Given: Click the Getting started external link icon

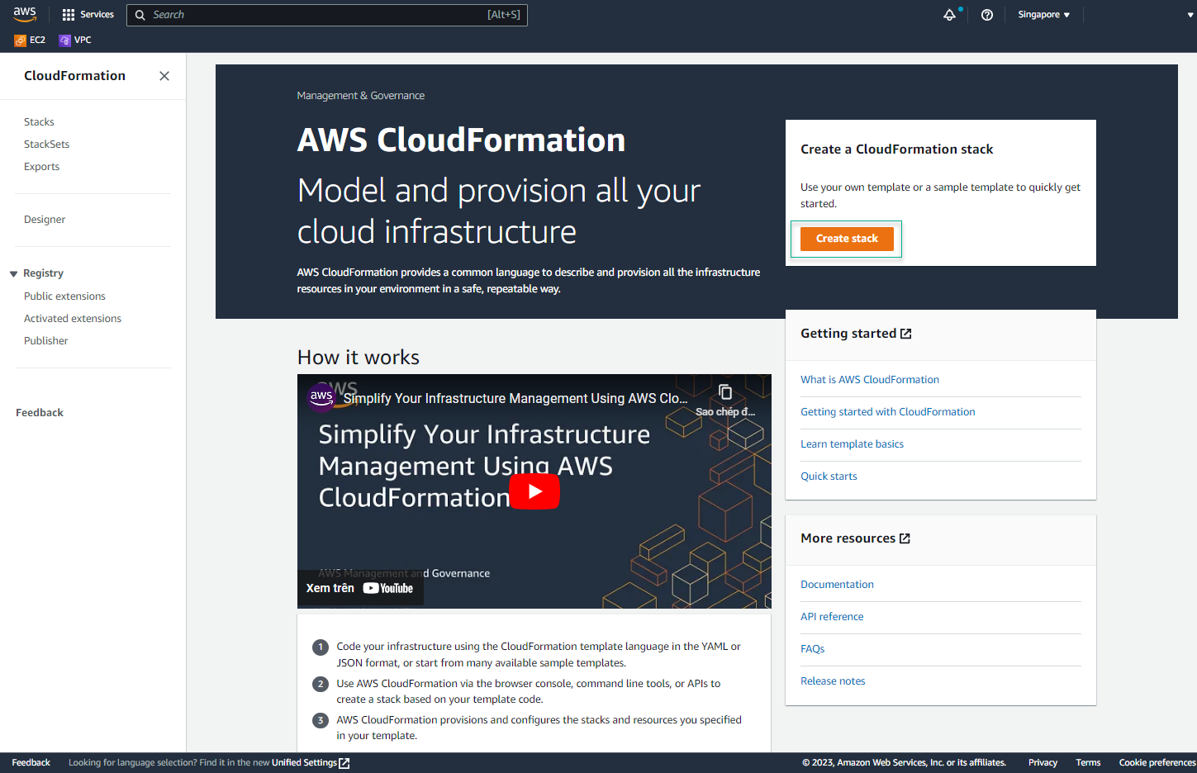Looking at the screenshot, I should point(906,334).
